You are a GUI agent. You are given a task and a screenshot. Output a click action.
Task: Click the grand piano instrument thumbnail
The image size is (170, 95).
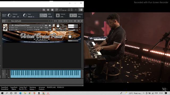5,29
